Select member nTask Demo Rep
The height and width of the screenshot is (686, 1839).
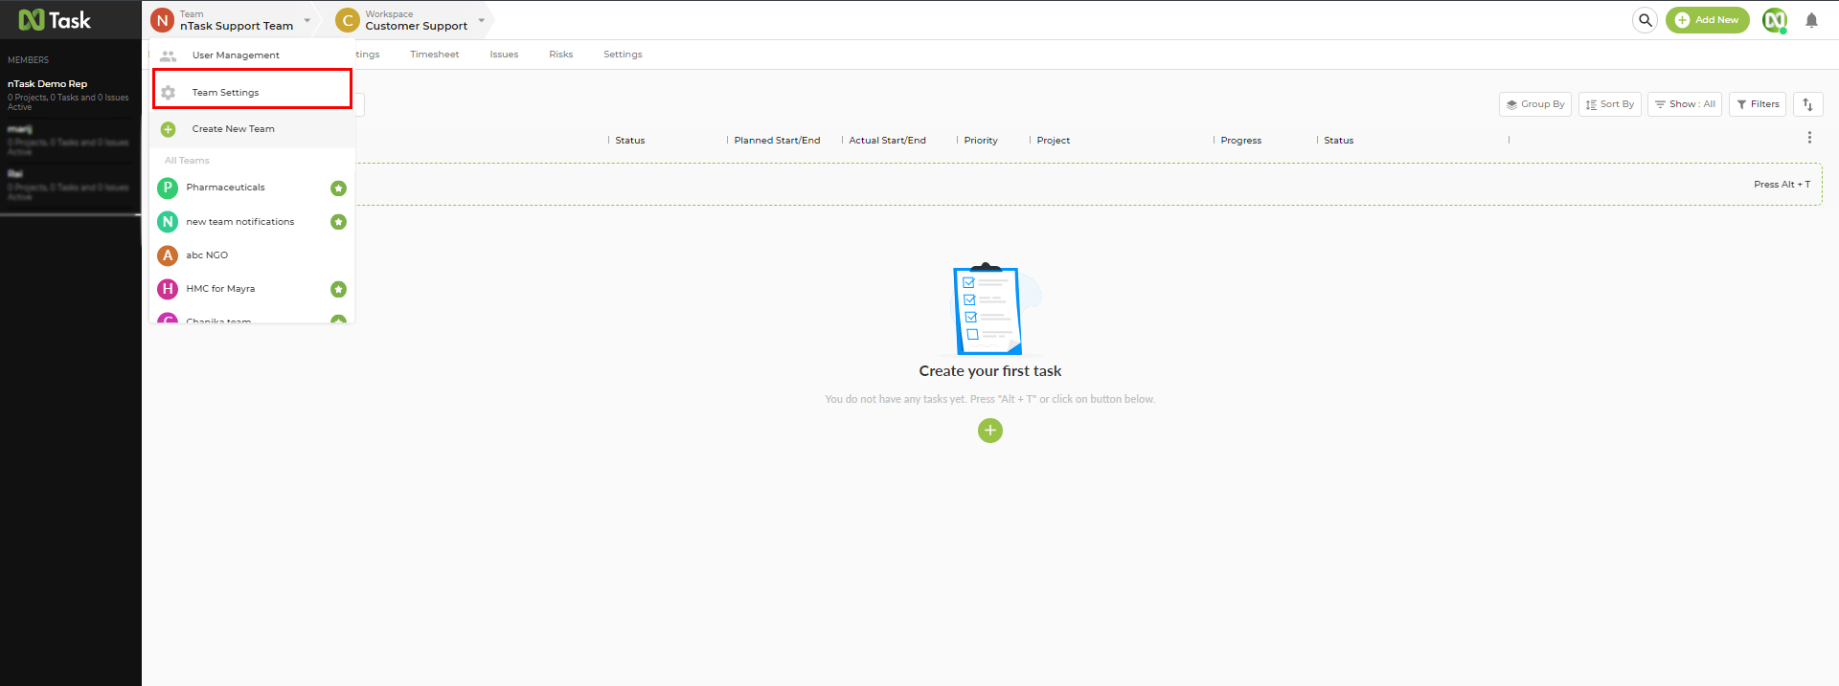71,95
